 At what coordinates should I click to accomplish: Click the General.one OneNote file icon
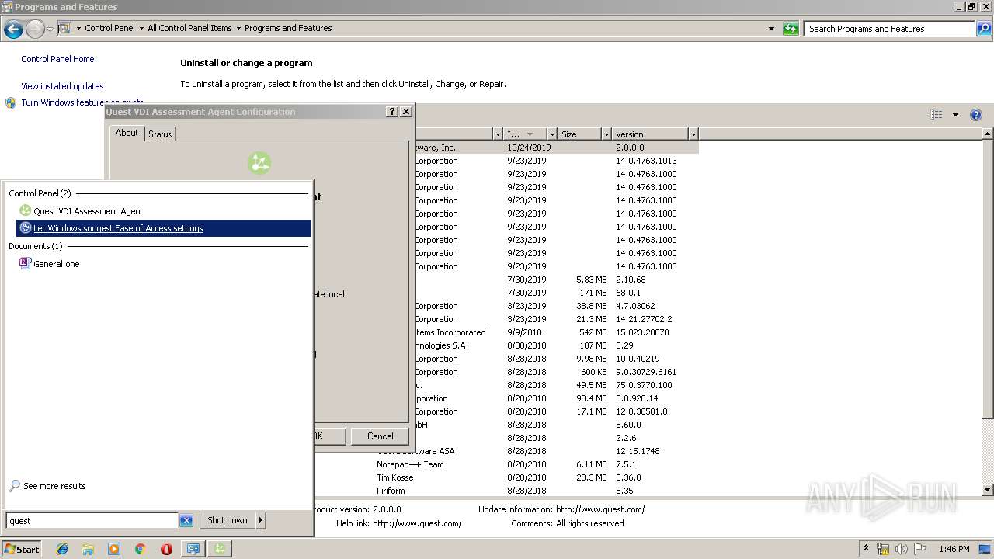click(x=25, y=263)
